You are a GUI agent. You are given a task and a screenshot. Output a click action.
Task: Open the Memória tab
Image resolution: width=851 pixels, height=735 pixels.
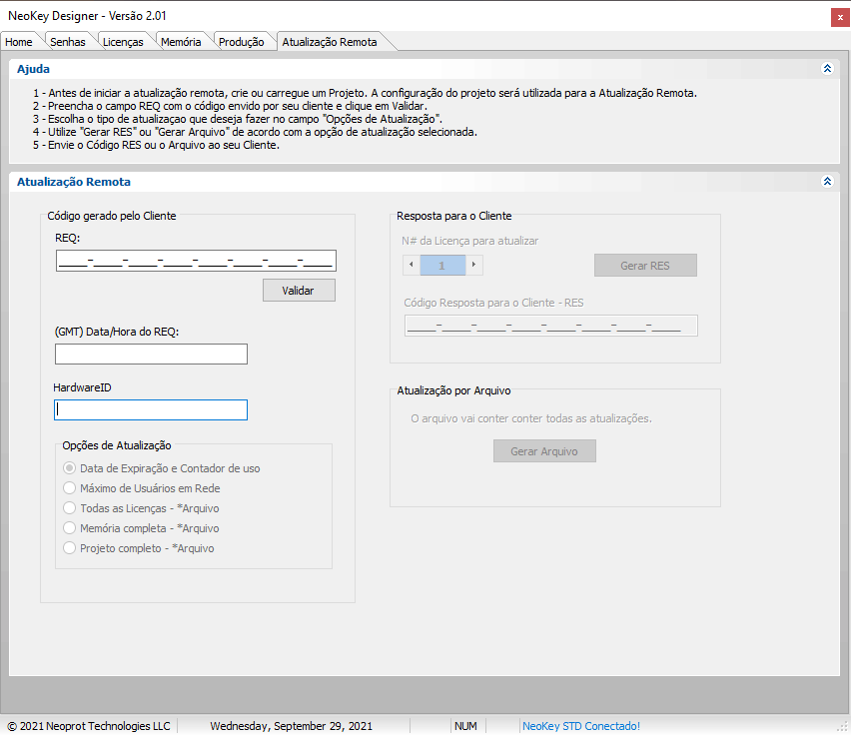[181, 42]
